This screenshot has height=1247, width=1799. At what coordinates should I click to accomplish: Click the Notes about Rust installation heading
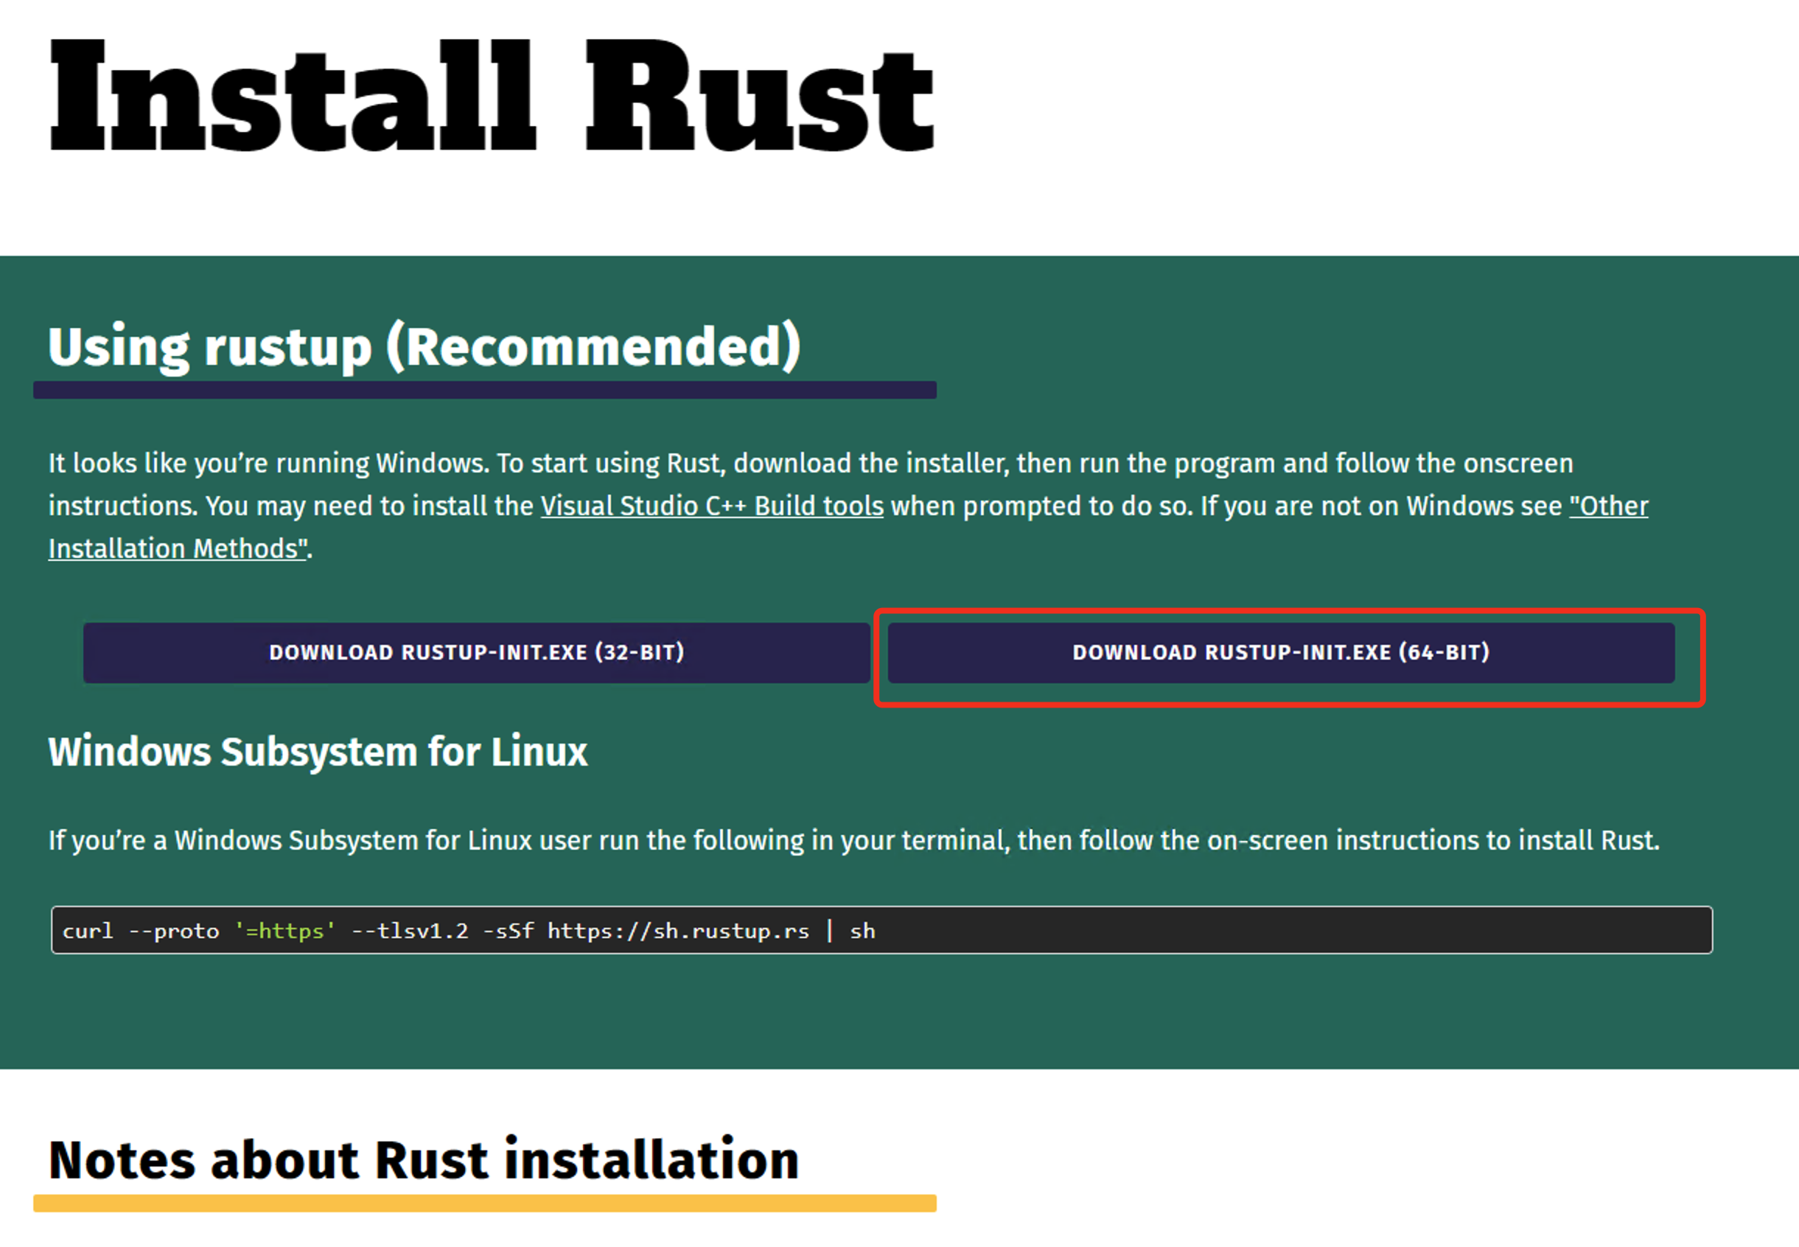point(425,1159)
